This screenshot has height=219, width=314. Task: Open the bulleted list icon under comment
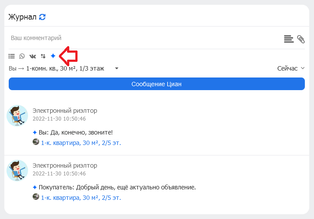pos(12,56)
